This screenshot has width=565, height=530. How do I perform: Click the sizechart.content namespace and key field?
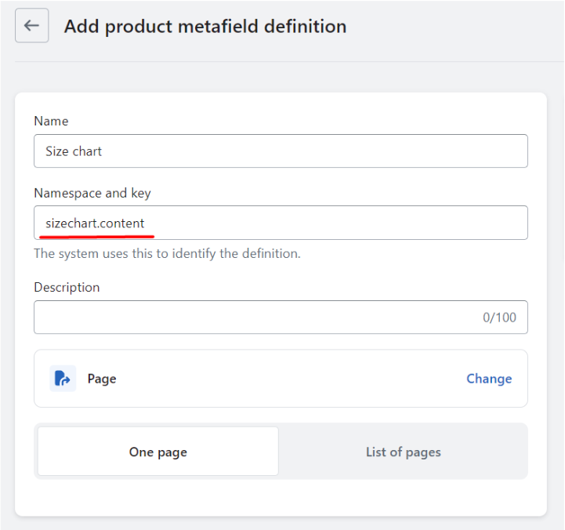(x=281, y=223)
